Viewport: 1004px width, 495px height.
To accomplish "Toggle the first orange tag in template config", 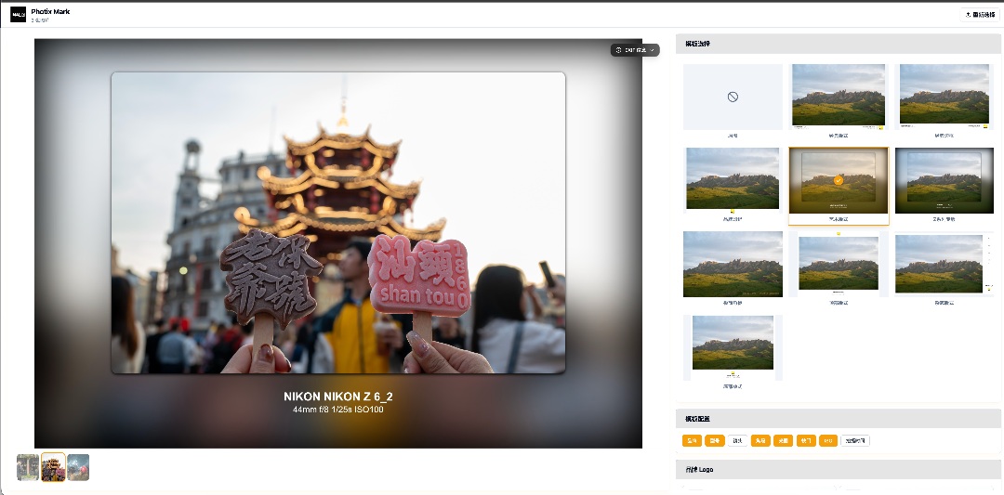I will (692, 441).
